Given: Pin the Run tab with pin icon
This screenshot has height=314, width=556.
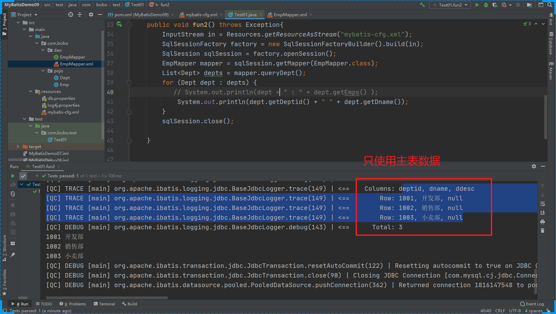Looking at the screenshot, I should point(13,255).
